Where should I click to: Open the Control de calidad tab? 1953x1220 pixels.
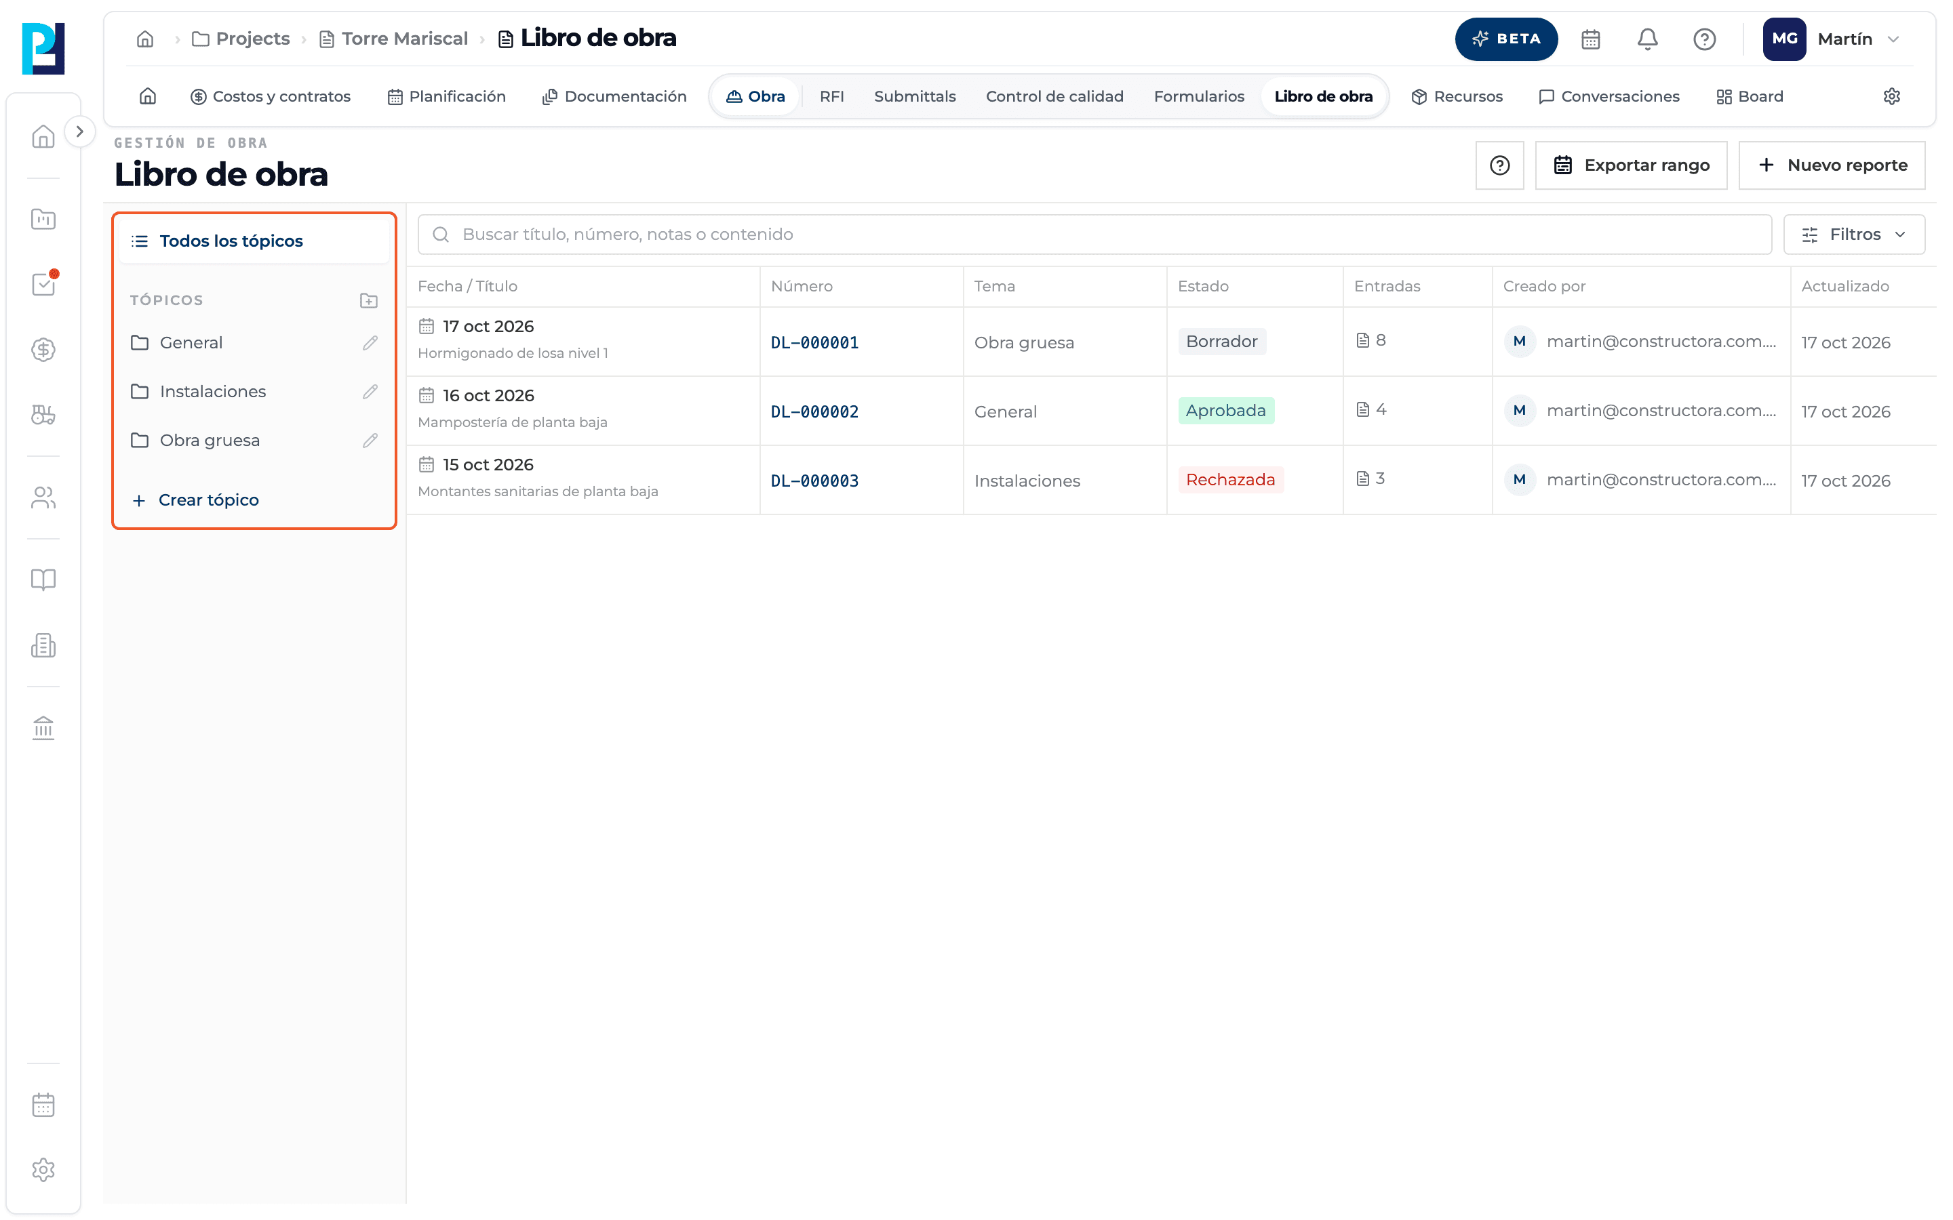point(1054,97)
